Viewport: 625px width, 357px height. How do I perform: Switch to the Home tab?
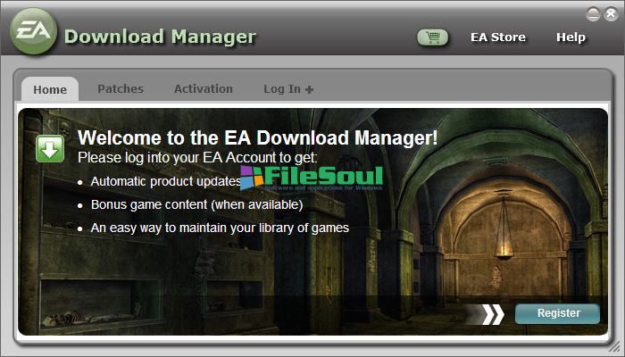coord(50,89)
